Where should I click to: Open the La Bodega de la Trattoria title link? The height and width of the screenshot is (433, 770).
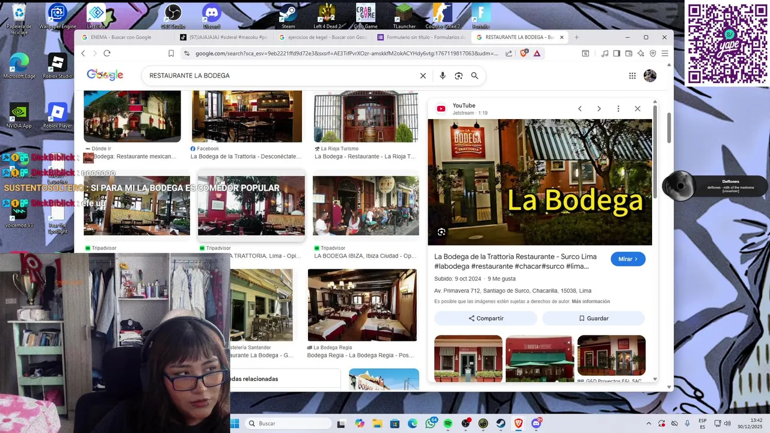point(516,261)
